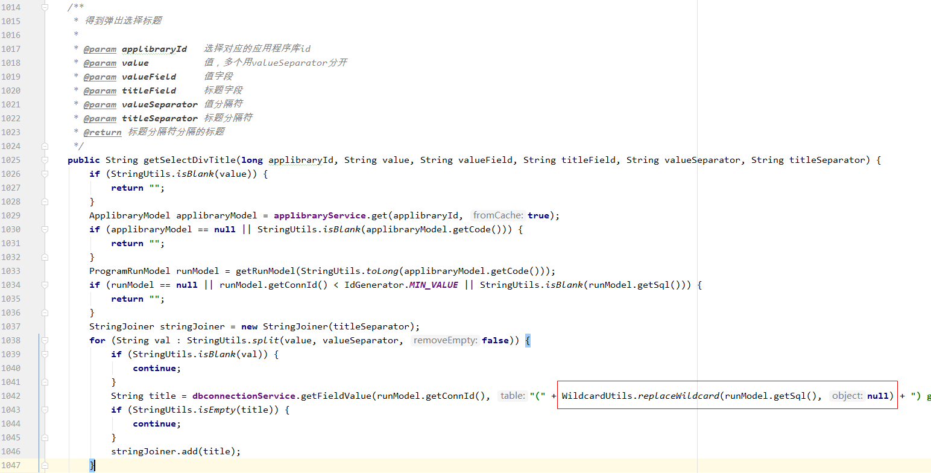931x473 pixels.
Task: Click the return statement on line 1035
Action: (x=138, y=299)
